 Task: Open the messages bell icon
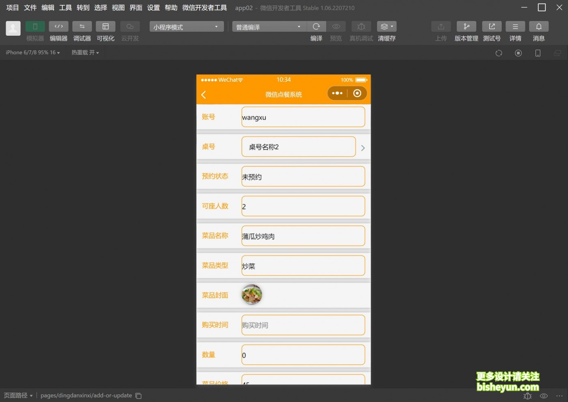pyautogui.click(x=539, y=26)
